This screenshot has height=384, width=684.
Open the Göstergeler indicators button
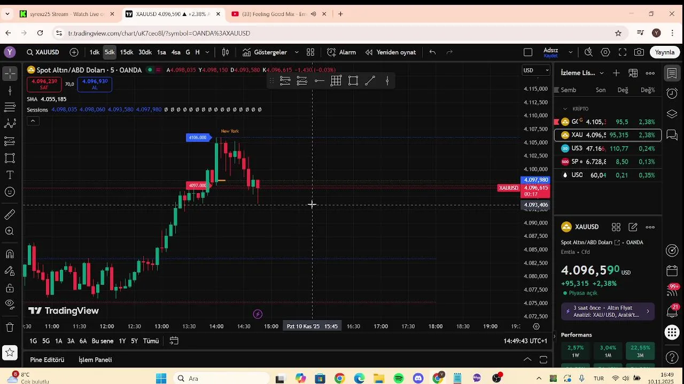[265, 52]
